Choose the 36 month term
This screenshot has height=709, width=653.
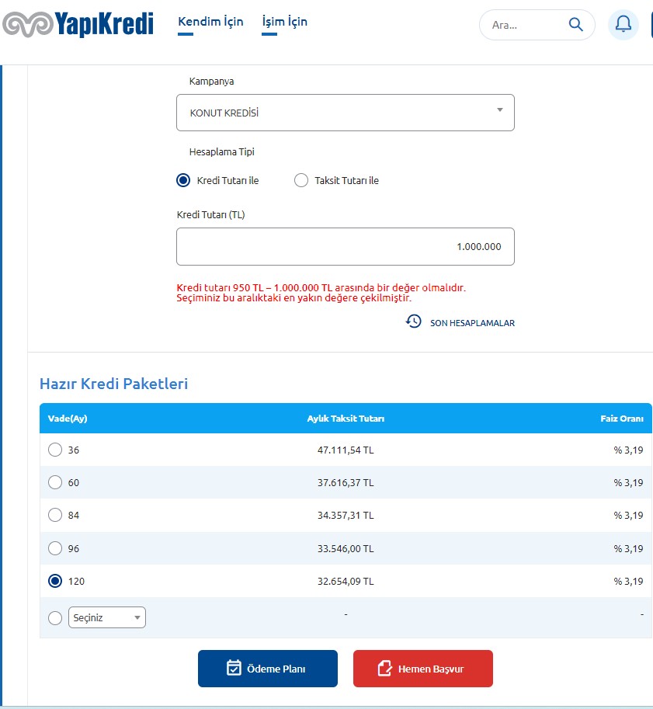55,450
